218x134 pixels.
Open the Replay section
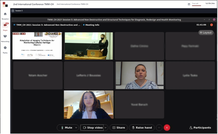5,48
